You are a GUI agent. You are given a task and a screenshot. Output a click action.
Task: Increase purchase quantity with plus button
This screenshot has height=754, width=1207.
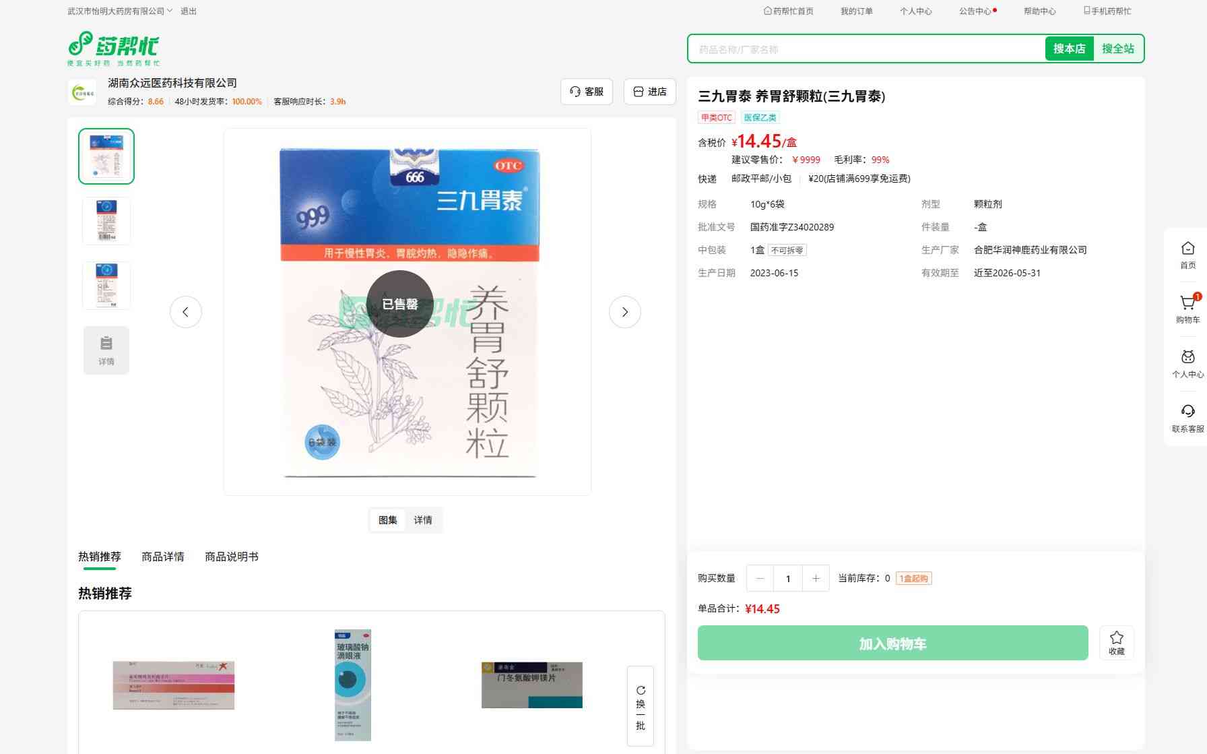pyautogui.click(x=816, y=578)
